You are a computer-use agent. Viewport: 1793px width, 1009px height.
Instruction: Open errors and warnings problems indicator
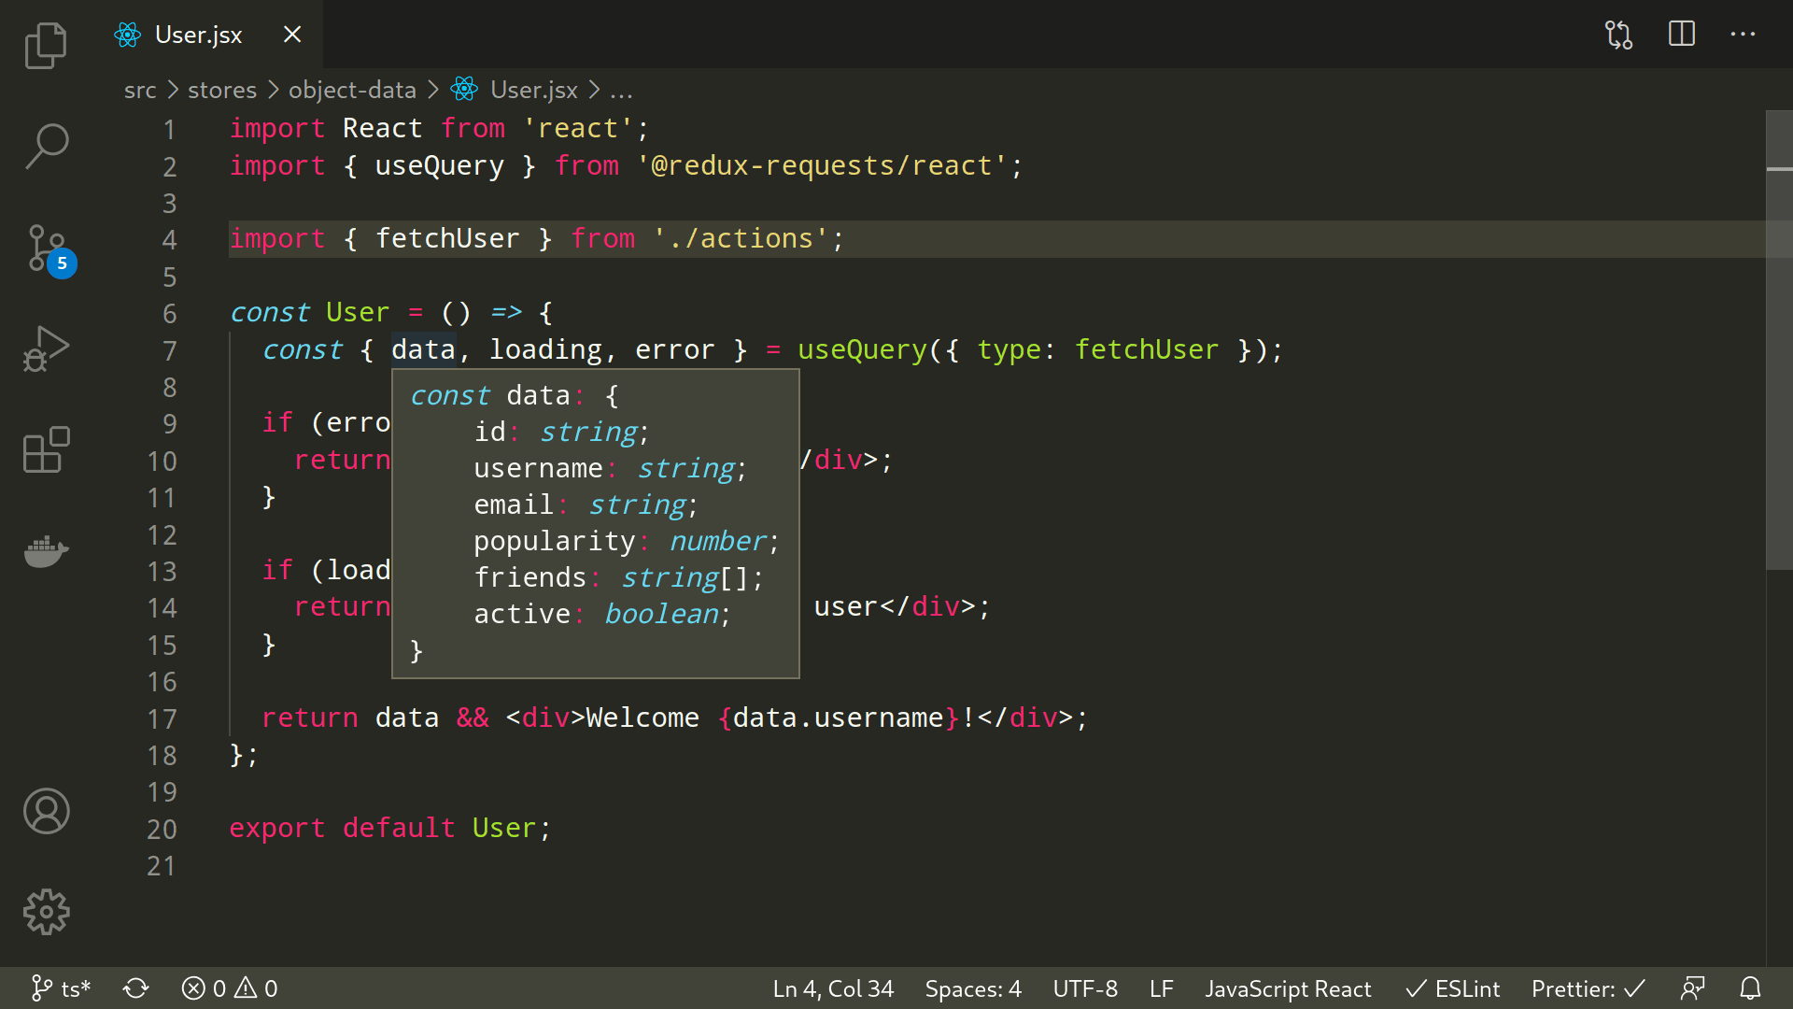click(x=230, y=988)
